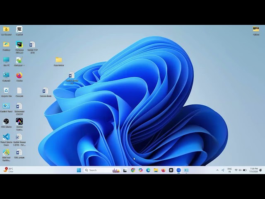Viewport: 265px width, 199px height.
Task: Select the Visual Studio Code shortcut
Action: (6, 140)
